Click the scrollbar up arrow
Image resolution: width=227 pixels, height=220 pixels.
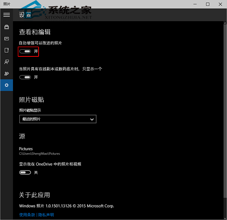225,23
